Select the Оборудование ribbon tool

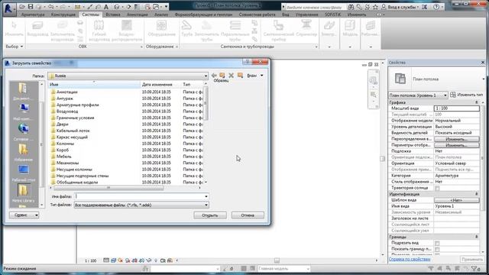pyautogui.click(x=161, y=30)
